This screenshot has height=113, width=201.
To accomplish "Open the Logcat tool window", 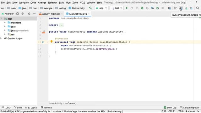I will click(x=31, y=108).
